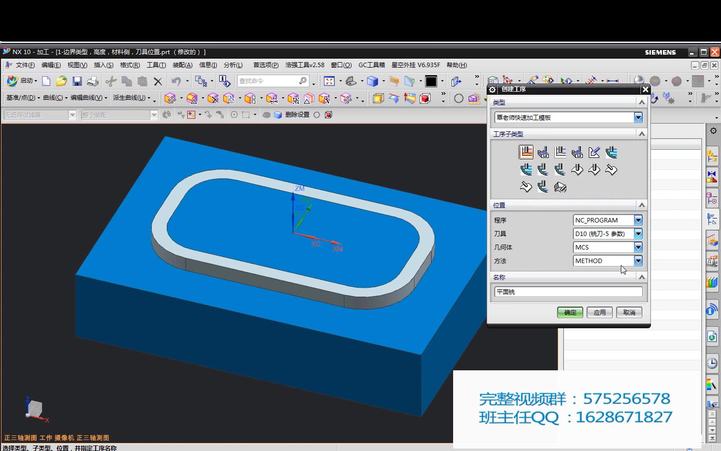Open a file with the folder icon

tap(61, 81)
